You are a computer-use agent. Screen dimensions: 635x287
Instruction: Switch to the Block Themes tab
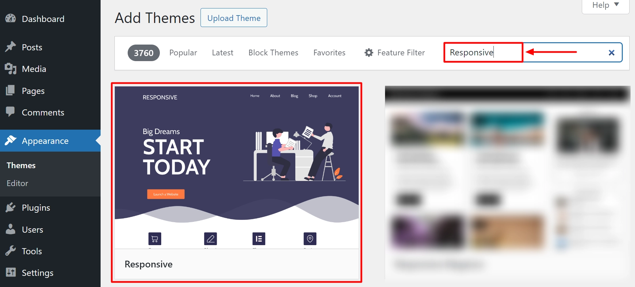(273, 53)
